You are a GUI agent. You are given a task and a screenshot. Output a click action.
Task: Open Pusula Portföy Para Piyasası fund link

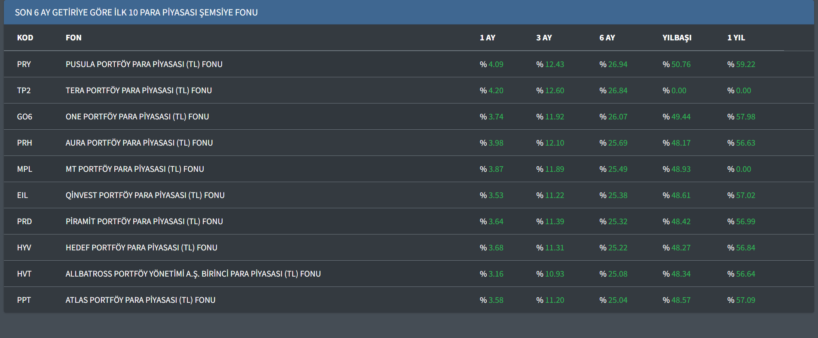pos(144,64)
